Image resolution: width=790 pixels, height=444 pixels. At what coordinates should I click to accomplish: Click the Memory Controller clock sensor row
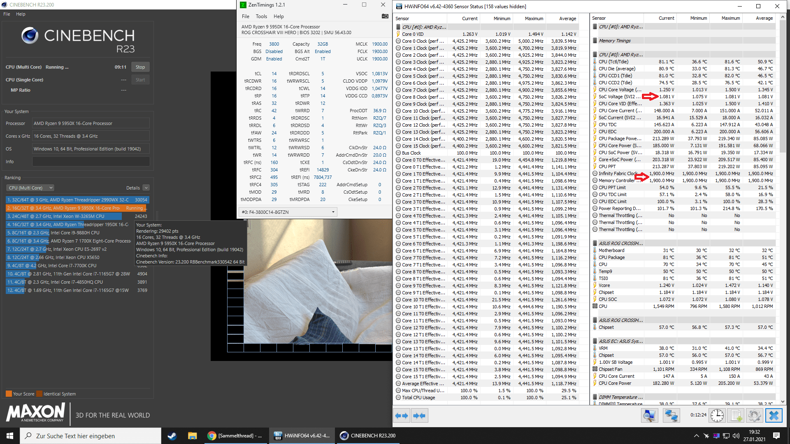tap(683, 180)
